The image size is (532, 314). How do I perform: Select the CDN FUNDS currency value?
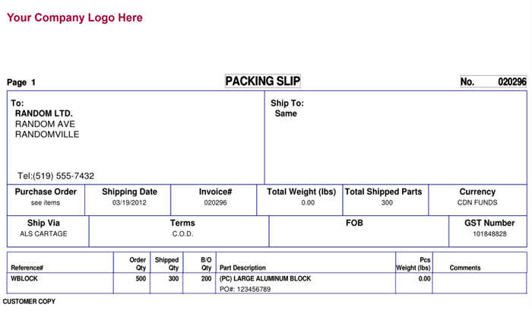tap(477, 203)
